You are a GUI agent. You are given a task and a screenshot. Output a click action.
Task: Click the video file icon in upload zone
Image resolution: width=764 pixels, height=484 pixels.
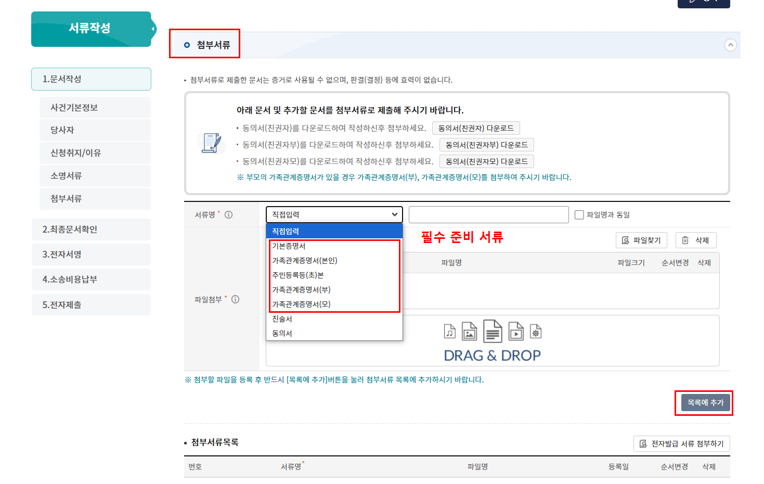[515, 332]
